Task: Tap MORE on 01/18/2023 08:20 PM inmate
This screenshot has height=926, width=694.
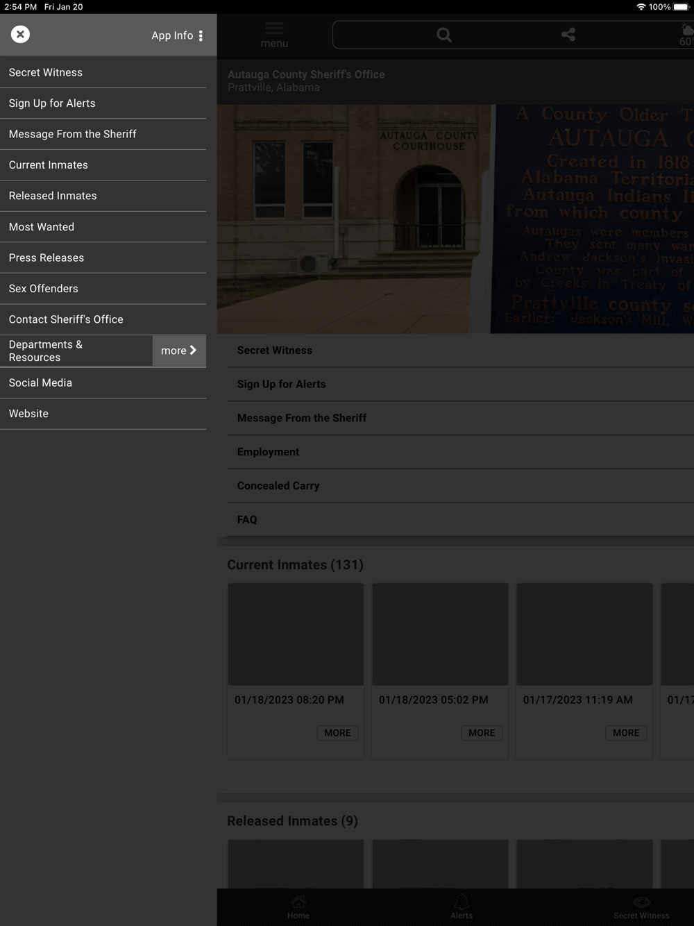Action: [x=337, y=733]
